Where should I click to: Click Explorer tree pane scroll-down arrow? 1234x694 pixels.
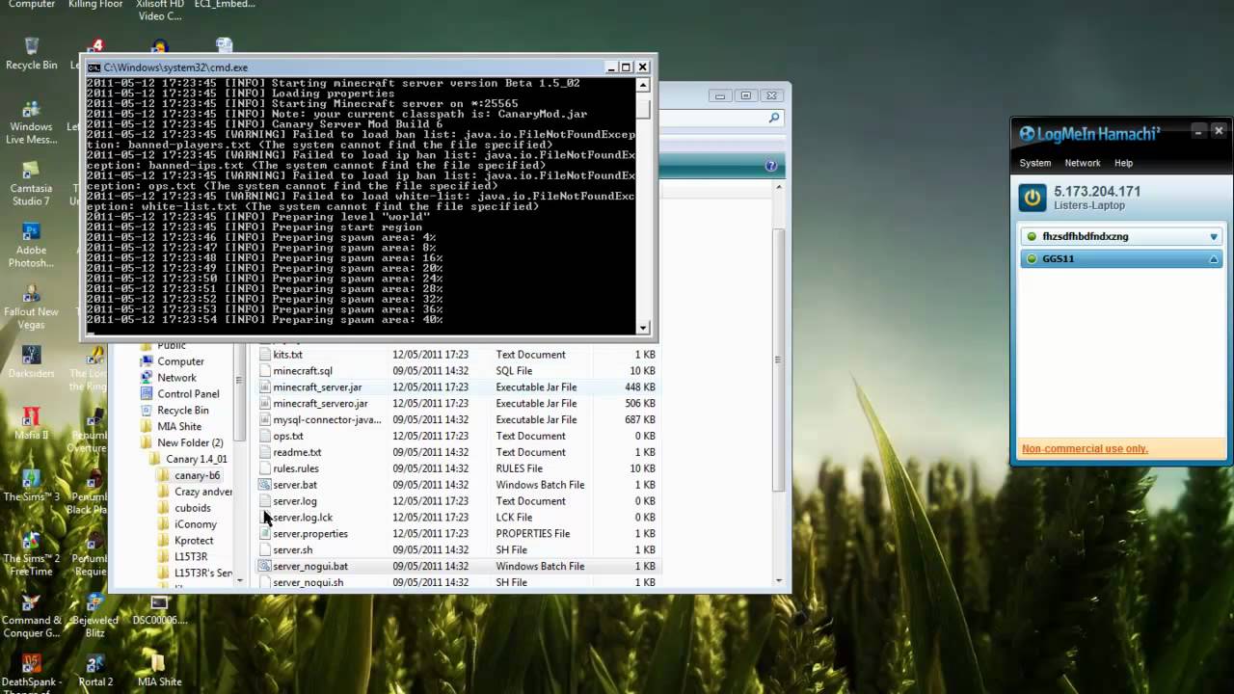(x=240, y=581)
